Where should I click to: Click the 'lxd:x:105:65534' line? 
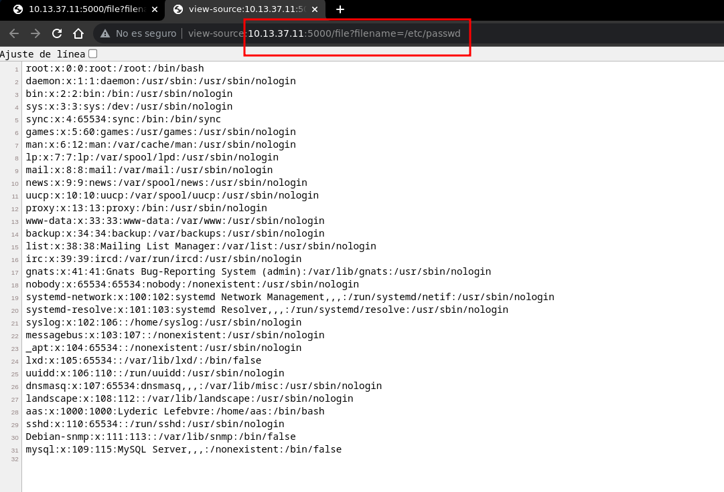click(143, 361)
